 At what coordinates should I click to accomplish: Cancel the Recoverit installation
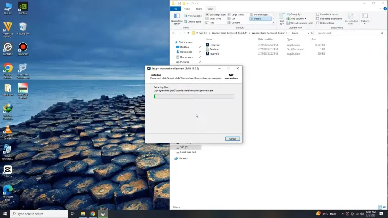[x=232, y=139]
